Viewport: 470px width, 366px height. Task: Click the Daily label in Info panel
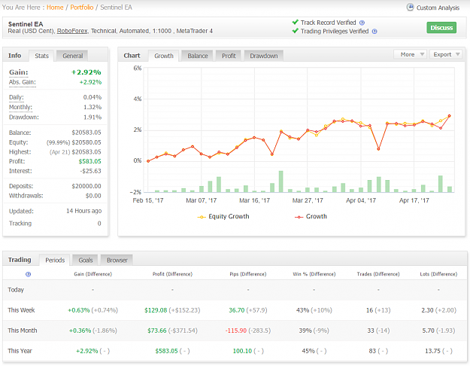[17, 97]
